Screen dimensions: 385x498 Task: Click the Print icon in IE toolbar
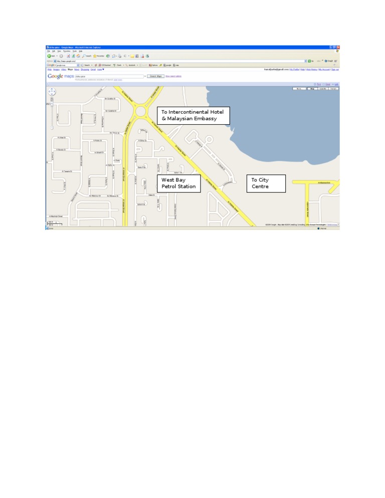119,56
